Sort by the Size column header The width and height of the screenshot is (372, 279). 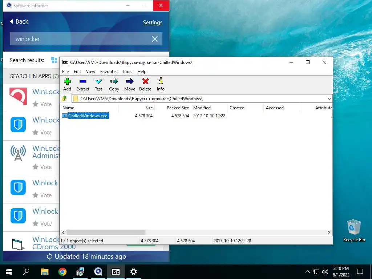point(137,108)
